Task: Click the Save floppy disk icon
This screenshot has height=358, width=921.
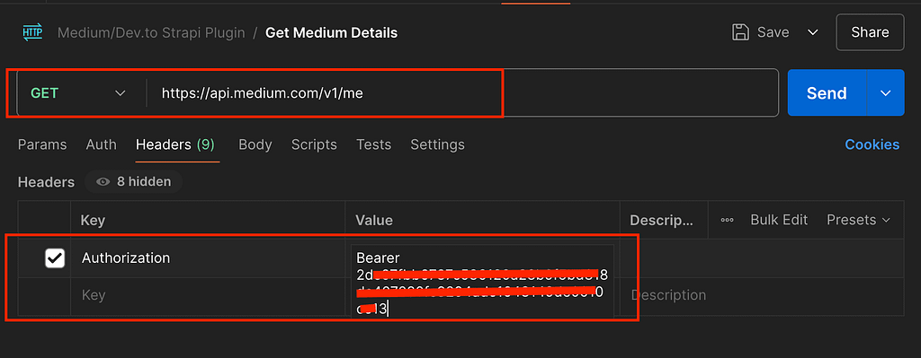Action: (741, 32)
